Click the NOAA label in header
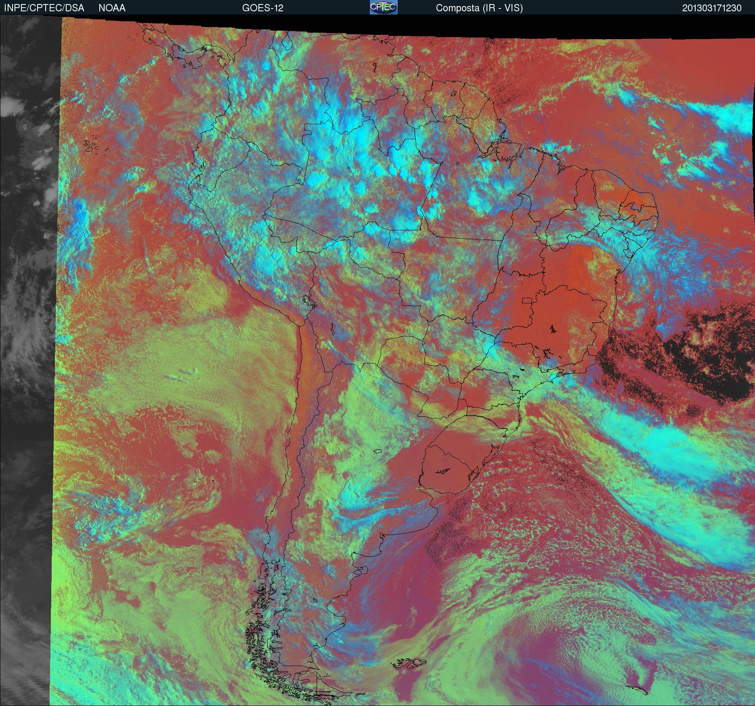Screen dimensions: 755x706 112,8
